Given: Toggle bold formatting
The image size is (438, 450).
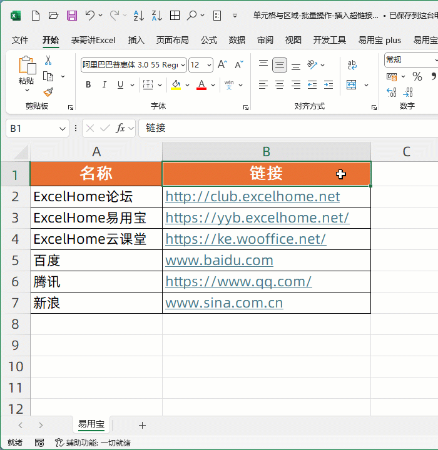Looking at the screenshot, I should (88, 84).
